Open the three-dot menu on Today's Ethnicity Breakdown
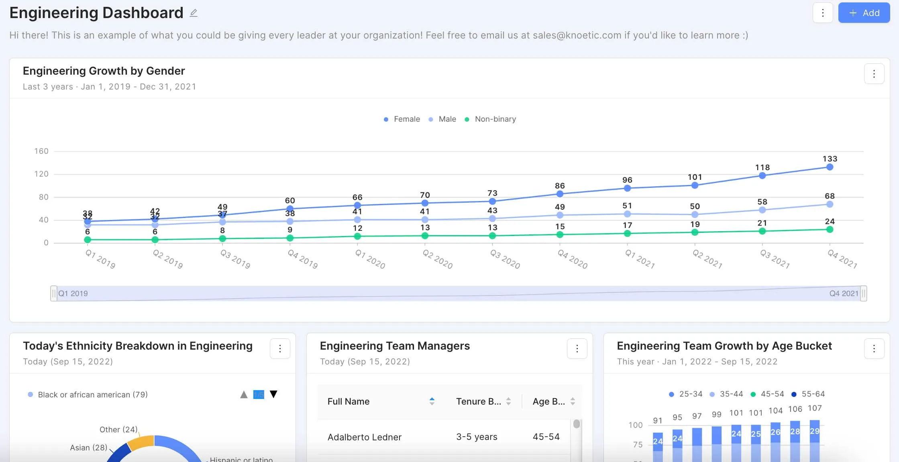The width and height of the screenshot is (899, 462). pyautogui.click(x=280, y=348)
